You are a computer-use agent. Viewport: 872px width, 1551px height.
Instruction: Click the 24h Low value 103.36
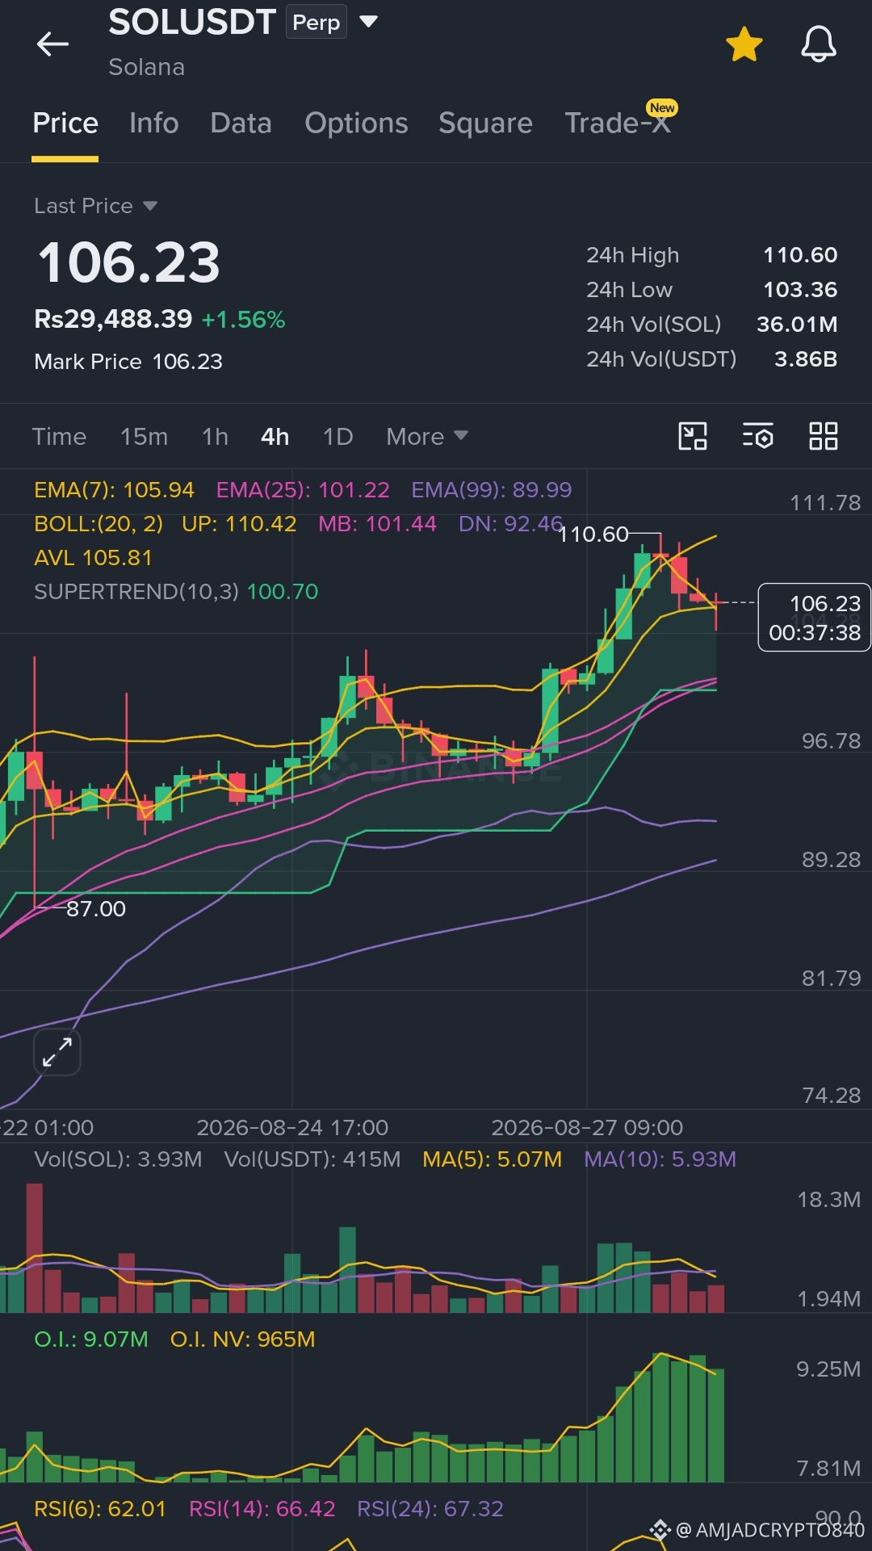[800, 290]
